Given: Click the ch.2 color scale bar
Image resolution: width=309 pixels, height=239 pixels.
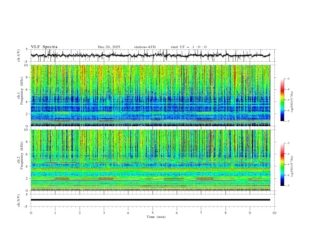Looking at the screenshot, I should 282,164.
